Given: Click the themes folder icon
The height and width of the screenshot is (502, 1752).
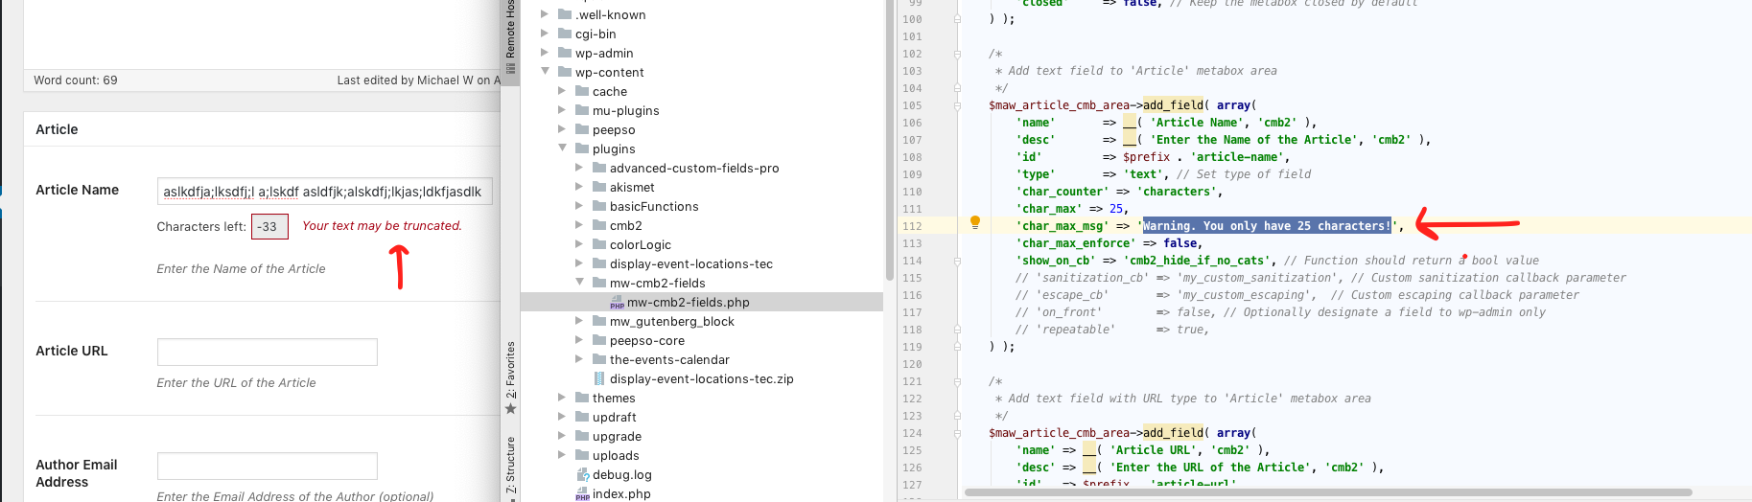Looking at the screenshot, I should pos(582,398).
